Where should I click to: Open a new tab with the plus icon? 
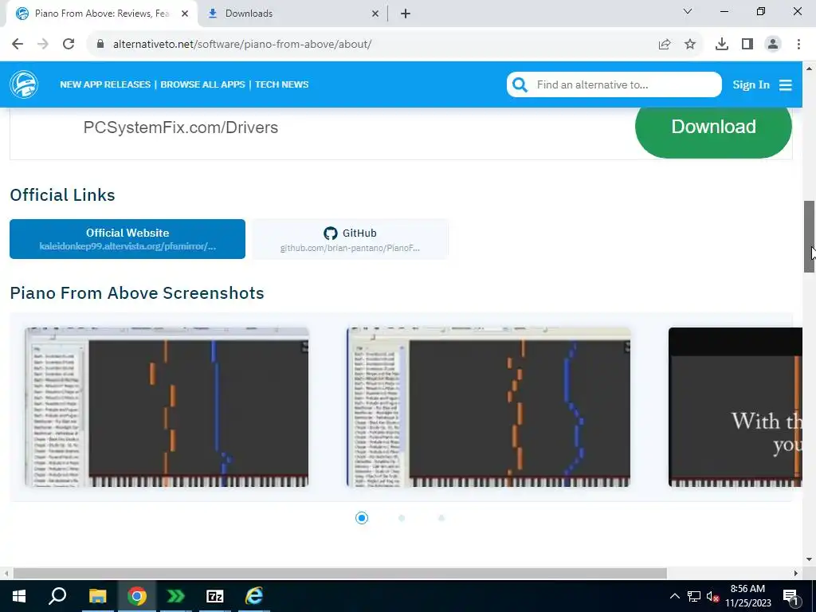(406, 14)
